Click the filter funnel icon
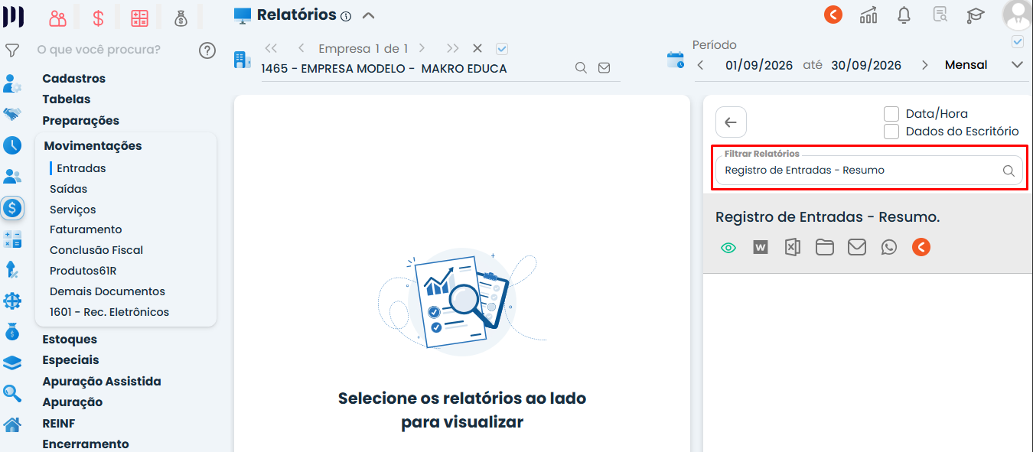 (11, 50)
